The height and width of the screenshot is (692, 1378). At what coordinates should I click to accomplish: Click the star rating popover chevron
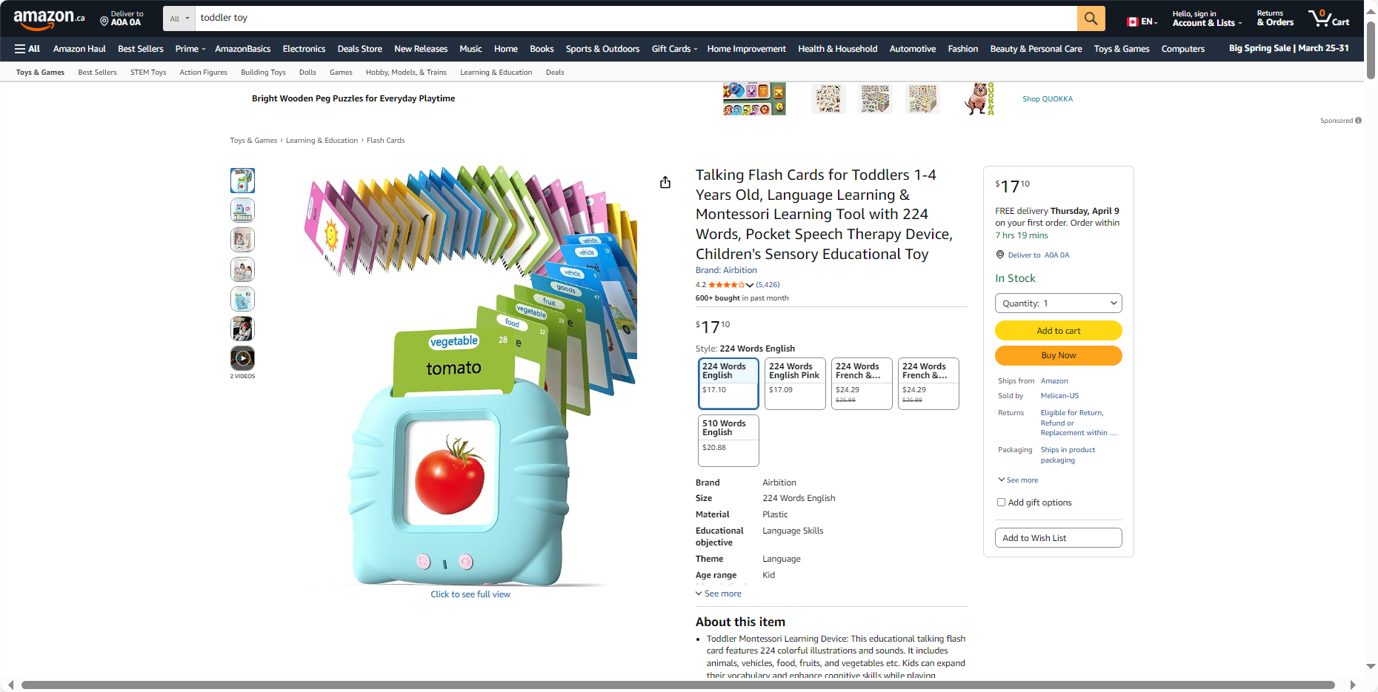(750, 285)
